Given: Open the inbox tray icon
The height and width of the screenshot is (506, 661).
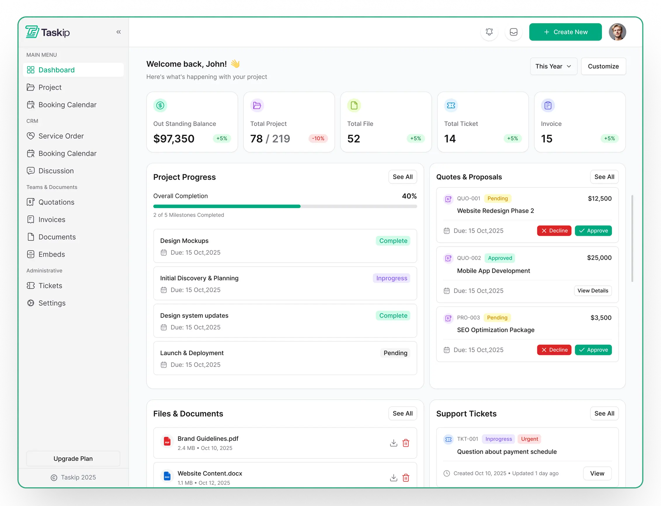Looking at the screenshot, I should 514,32.
